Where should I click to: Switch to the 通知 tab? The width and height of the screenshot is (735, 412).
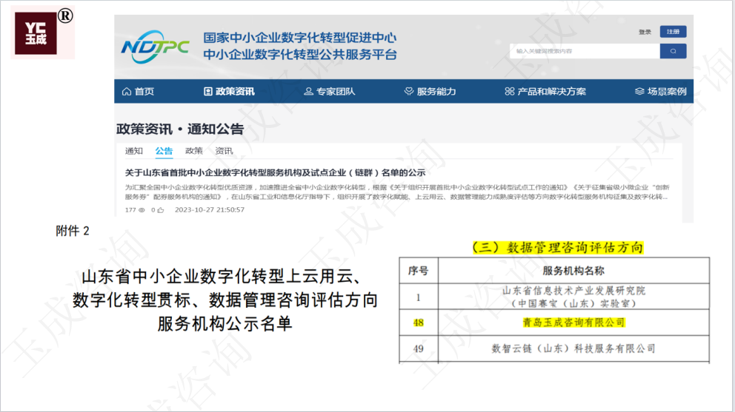point(133,151)
